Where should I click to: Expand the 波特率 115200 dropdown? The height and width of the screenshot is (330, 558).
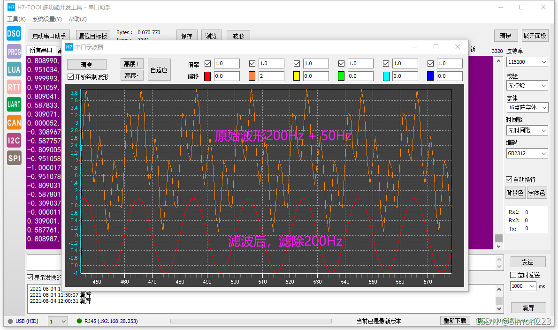527,62
